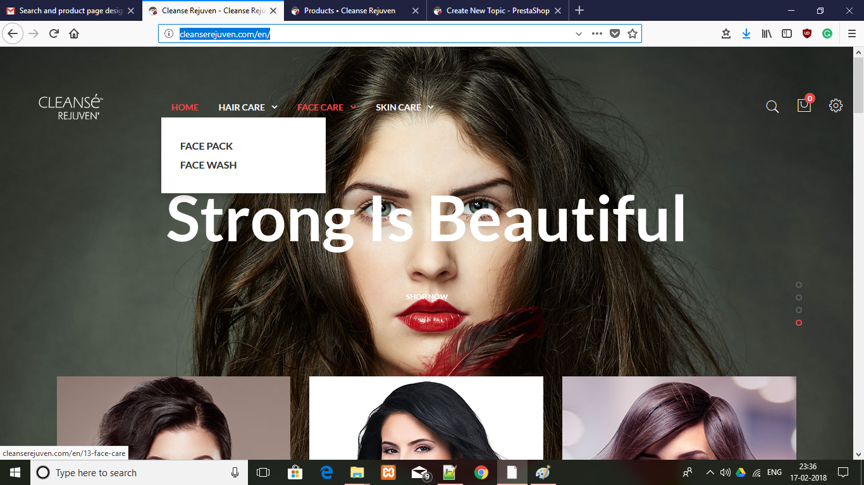Open the Mail app in taskbar
Screen dimensions: 864x485
(419, 472)
